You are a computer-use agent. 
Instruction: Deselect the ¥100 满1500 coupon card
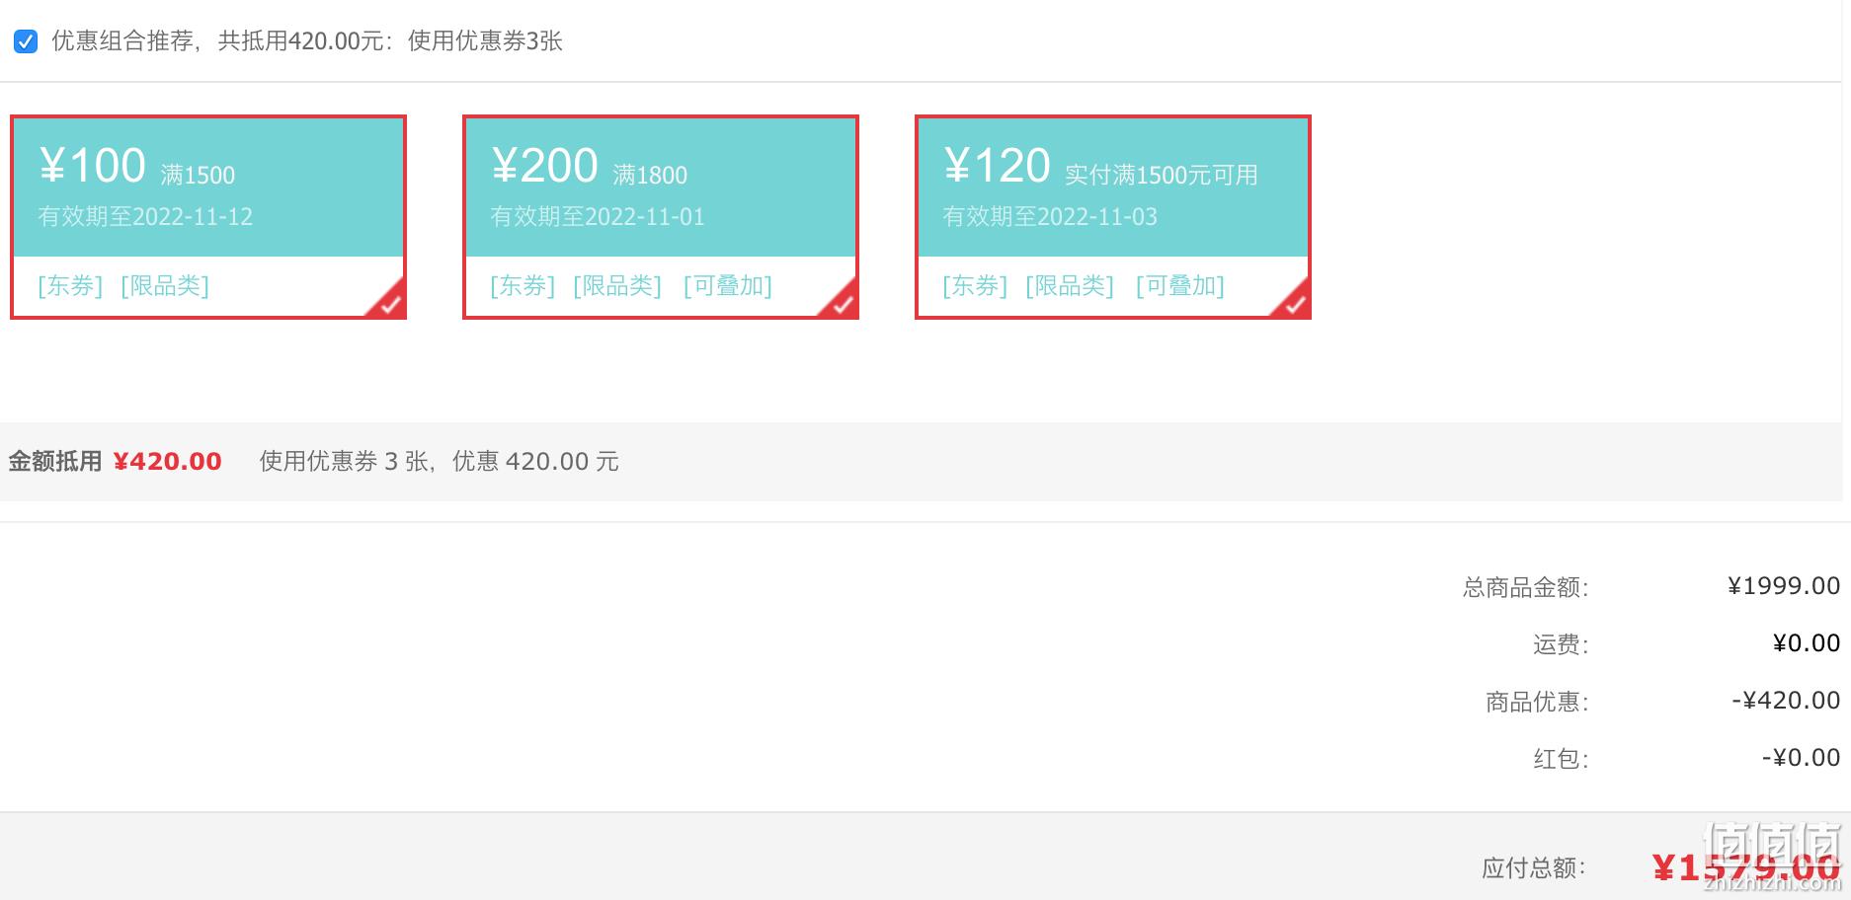(208, 217)
